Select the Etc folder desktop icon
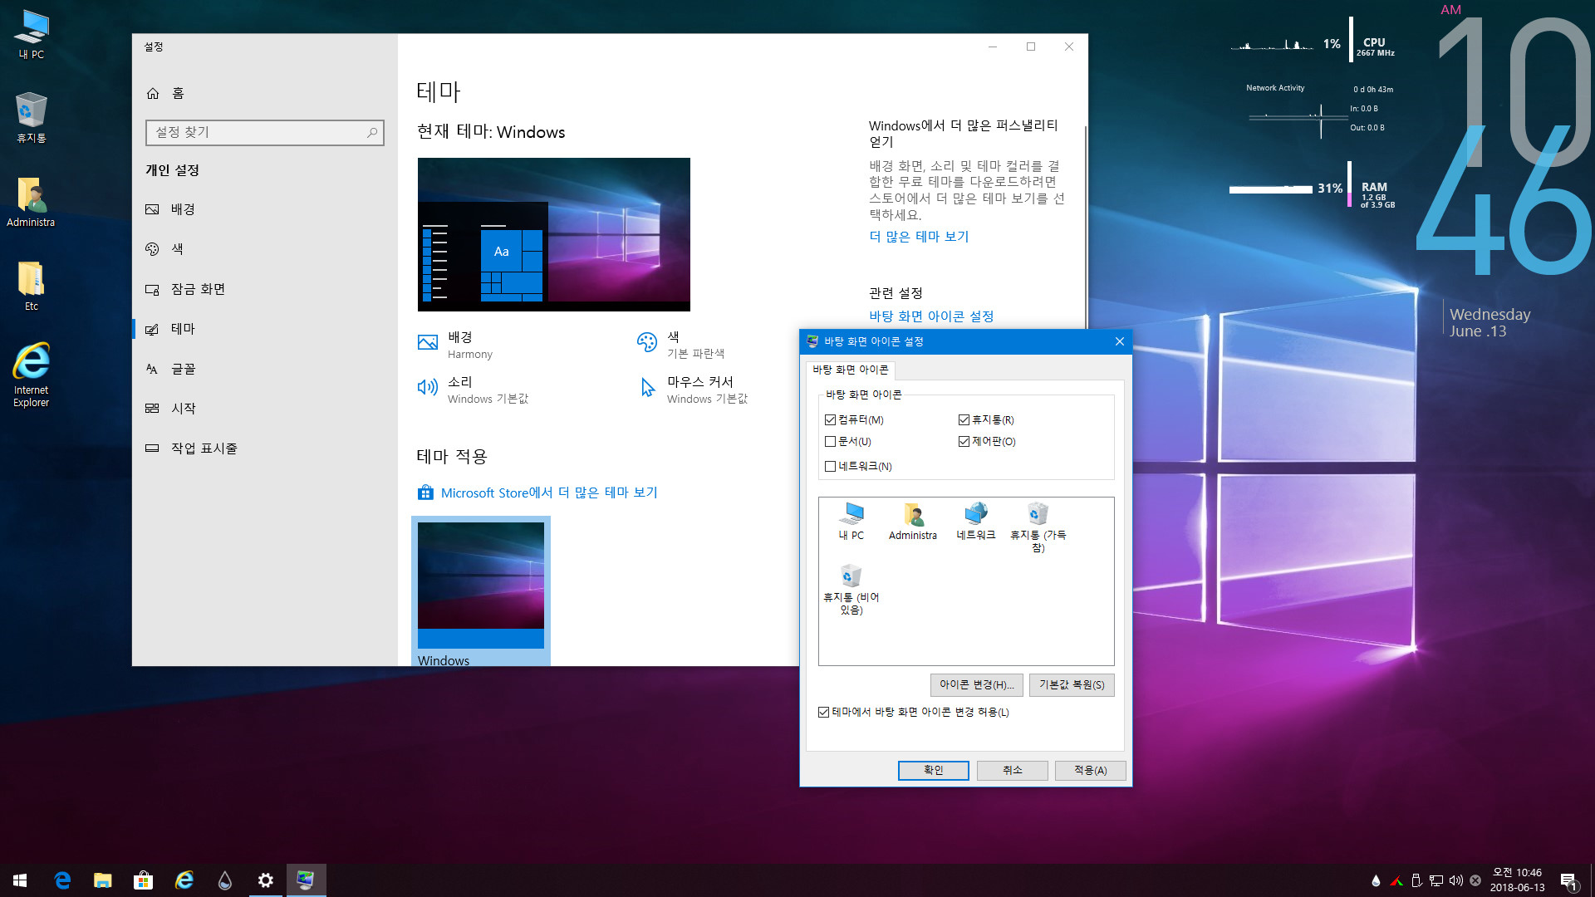Screen dimensions: 1595x897 (32, 286)
